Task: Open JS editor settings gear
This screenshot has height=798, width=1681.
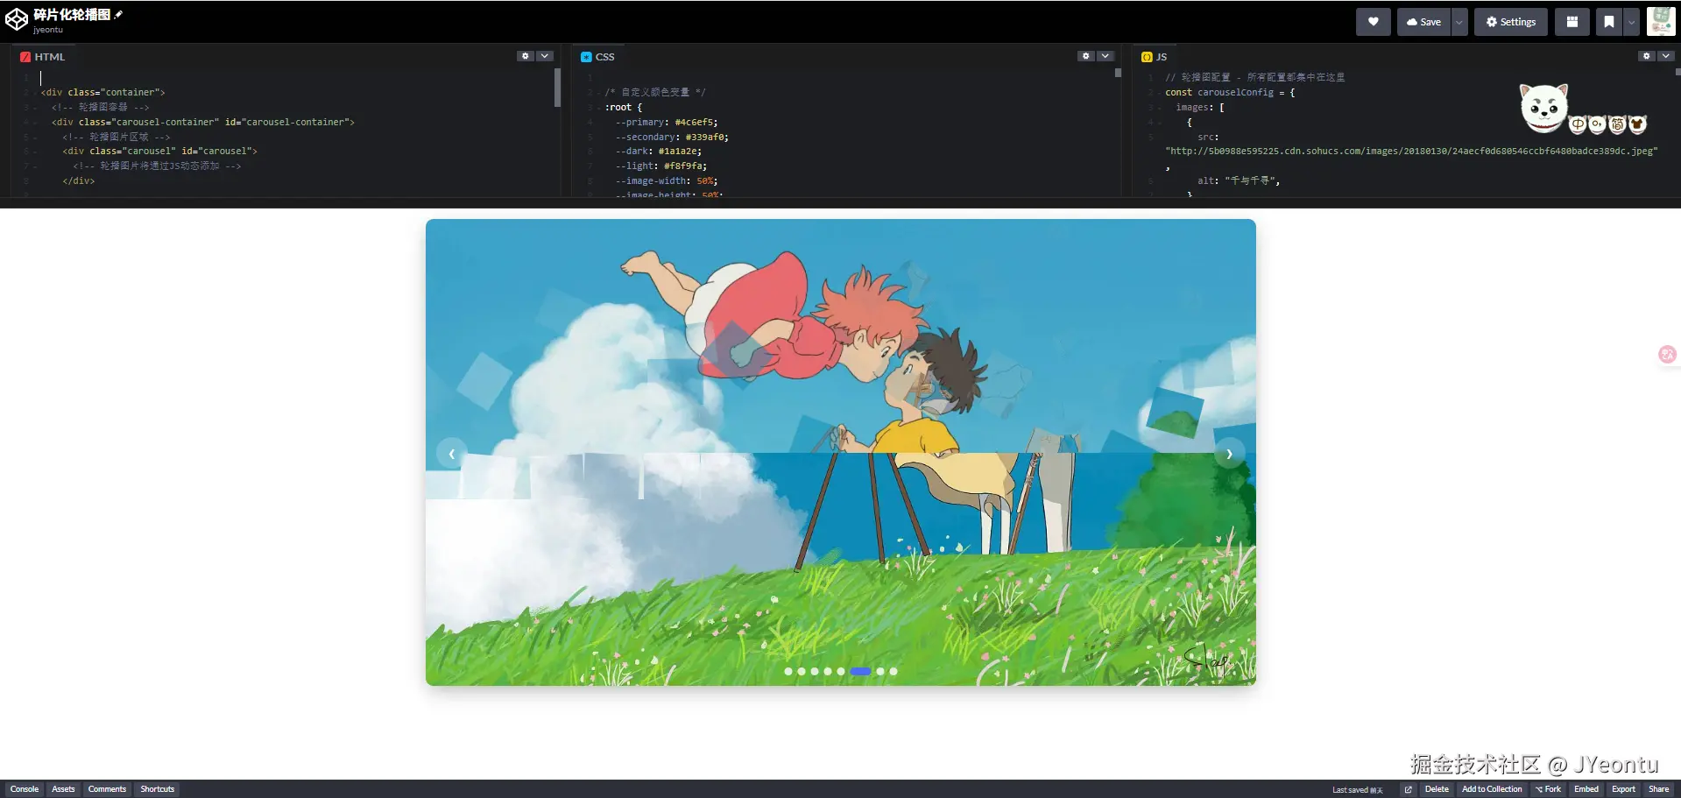Action: (x=1647, y=56)
